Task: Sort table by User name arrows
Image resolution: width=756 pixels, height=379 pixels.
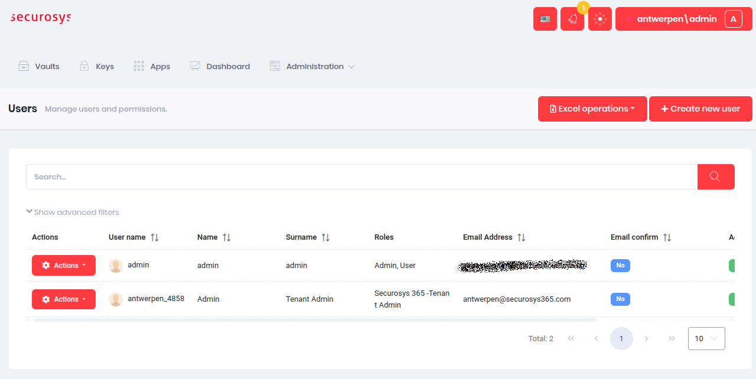Action: pos(154,237)
